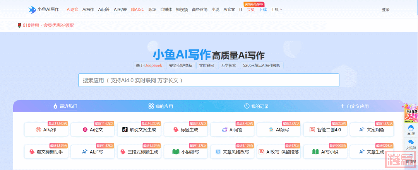This screenshot has height=170, width=418.
Task: Open the Ai论文 app card
Action: pos(93,130)
